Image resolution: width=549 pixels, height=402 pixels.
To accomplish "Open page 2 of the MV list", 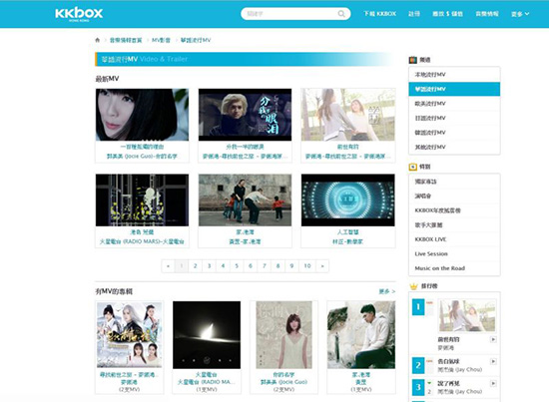I will (x=195, y=266).
